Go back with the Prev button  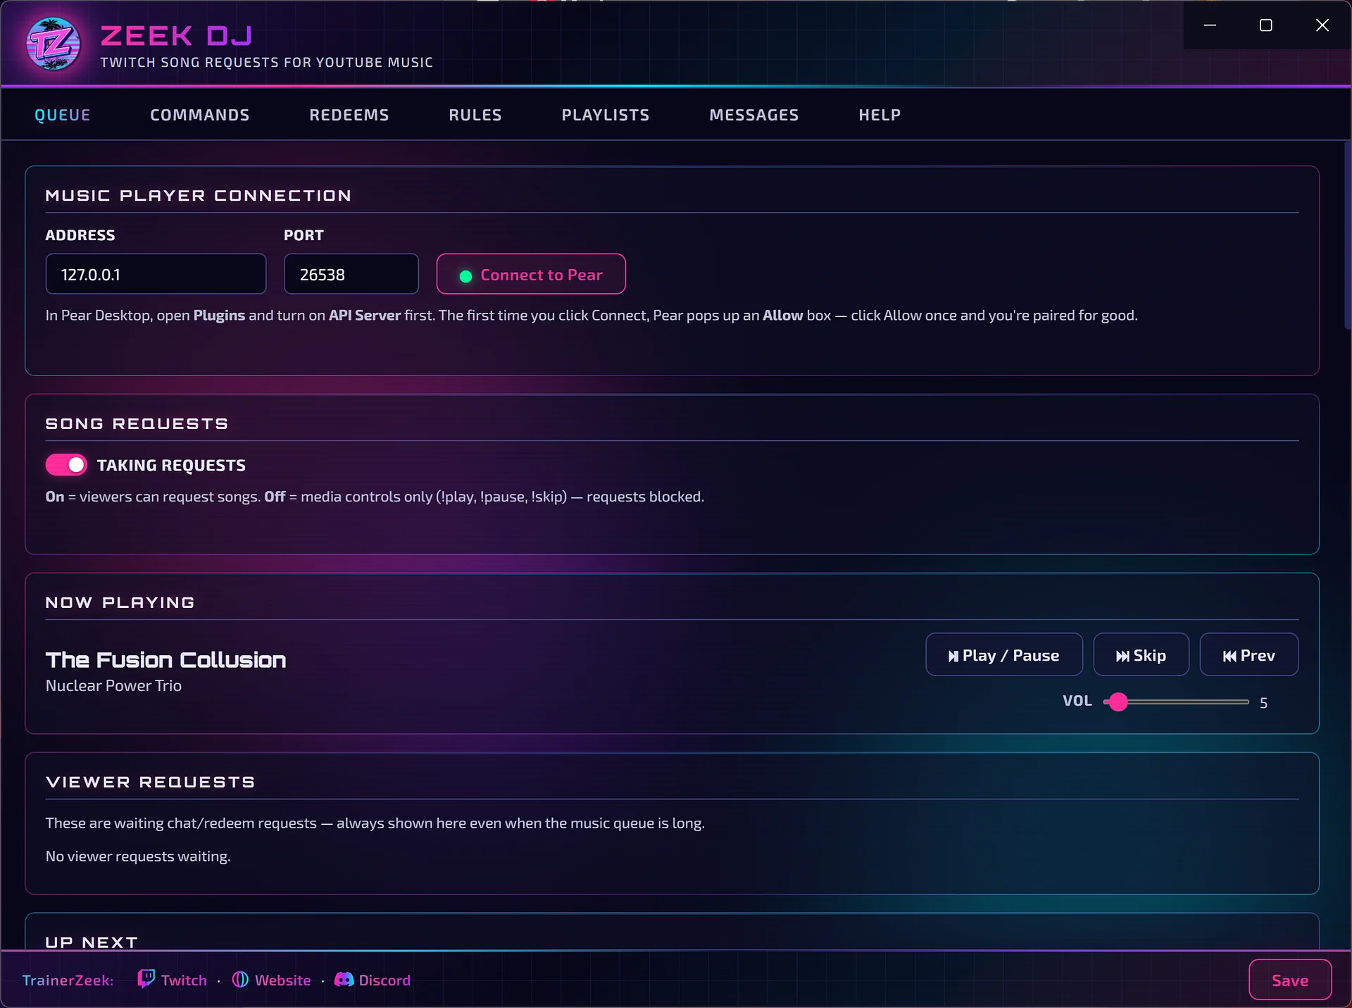1249,655
